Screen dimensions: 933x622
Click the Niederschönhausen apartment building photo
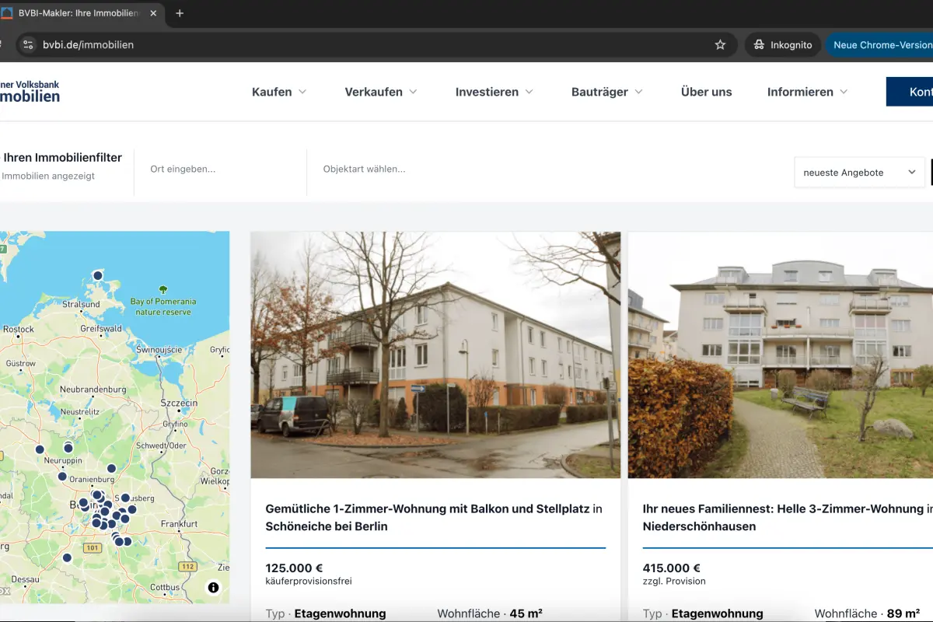coord(781,355)
